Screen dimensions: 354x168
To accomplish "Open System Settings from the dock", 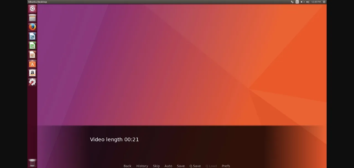I will tap(32, 82).
